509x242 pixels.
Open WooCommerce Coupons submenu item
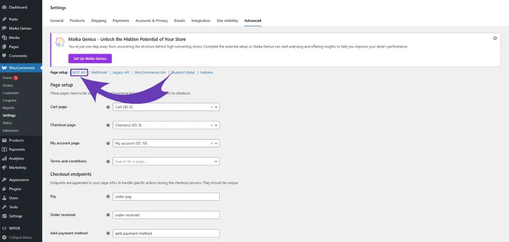point(9,100)
